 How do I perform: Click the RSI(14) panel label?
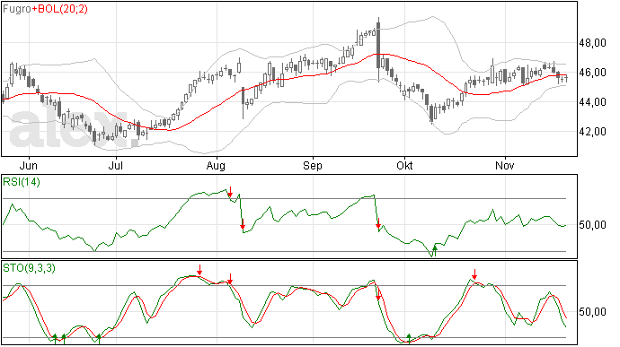(x=22, y=182)
